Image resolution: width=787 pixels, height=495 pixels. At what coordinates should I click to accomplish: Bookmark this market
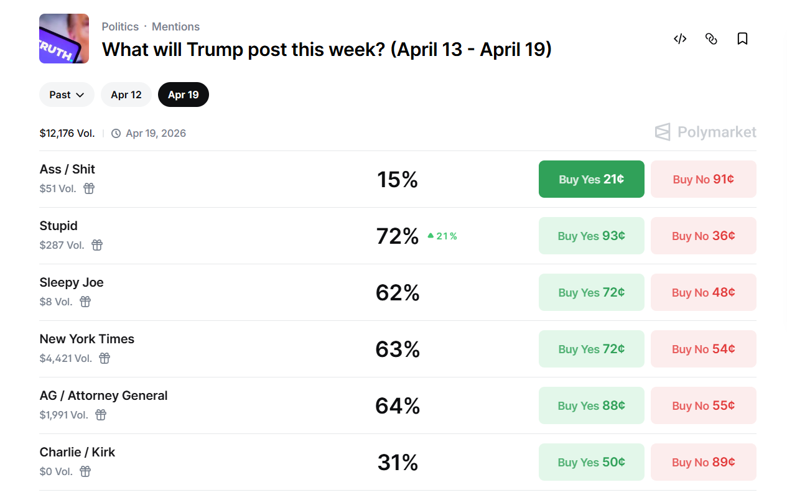[x=742, y=39]
